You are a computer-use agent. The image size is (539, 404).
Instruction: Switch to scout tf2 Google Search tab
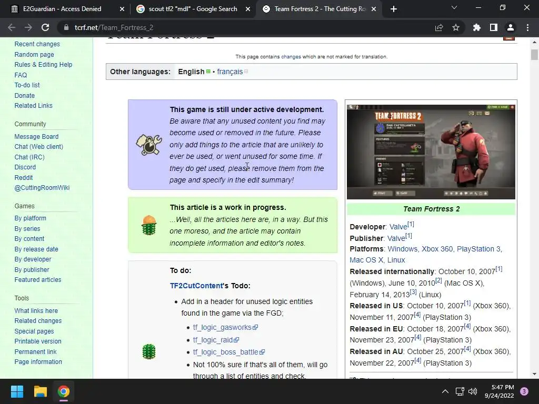click(193, 9)
